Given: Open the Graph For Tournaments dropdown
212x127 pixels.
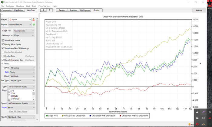Looking at the screenshot, I should tap(24, 31).
